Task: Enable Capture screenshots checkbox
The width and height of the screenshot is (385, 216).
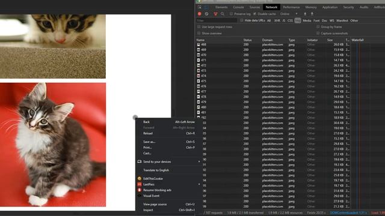Action: click(318, 34)
